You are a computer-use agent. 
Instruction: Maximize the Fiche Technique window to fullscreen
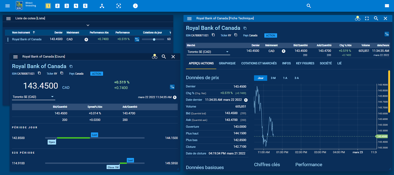tap(367, 19)
